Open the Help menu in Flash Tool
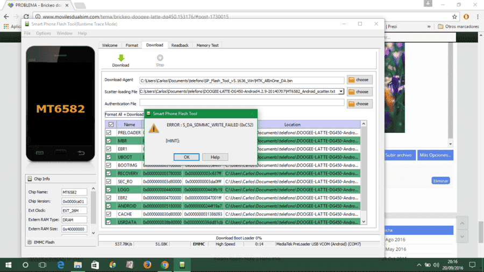Image resolution: width=484 pixels, height=272 pixels. coord(82,33)
